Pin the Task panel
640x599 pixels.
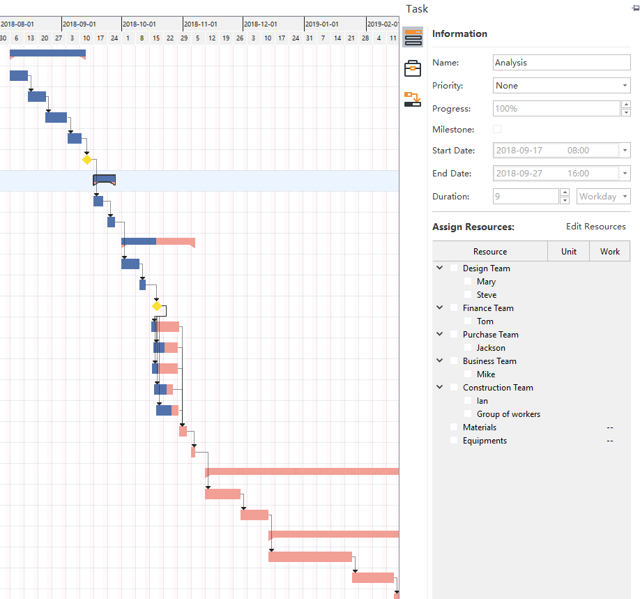[636, 8]
